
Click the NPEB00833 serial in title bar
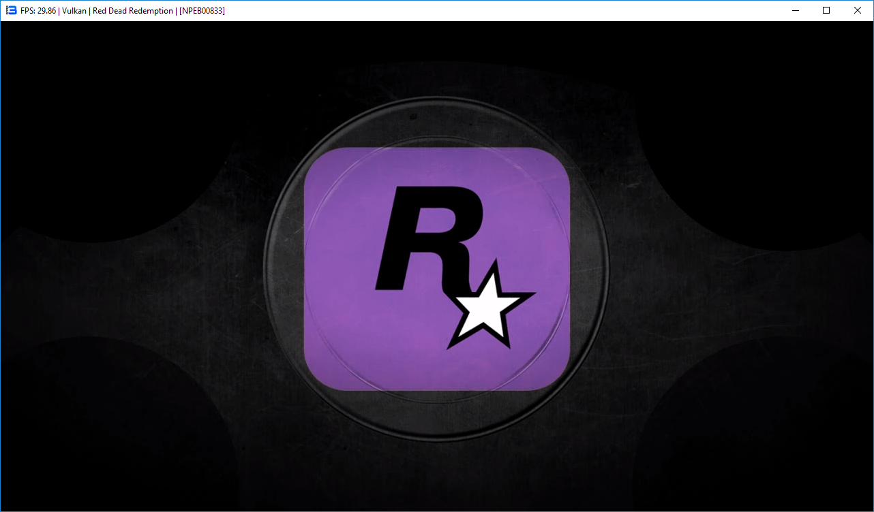coord(202,11)
